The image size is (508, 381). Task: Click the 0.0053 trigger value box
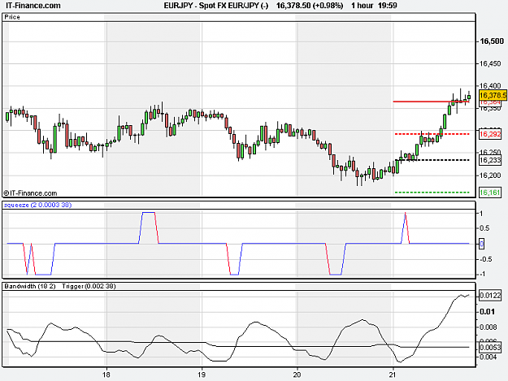pos(490,348)
